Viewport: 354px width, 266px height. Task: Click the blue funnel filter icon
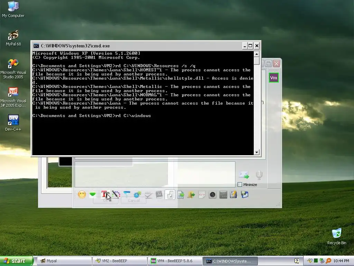[127, 194]
